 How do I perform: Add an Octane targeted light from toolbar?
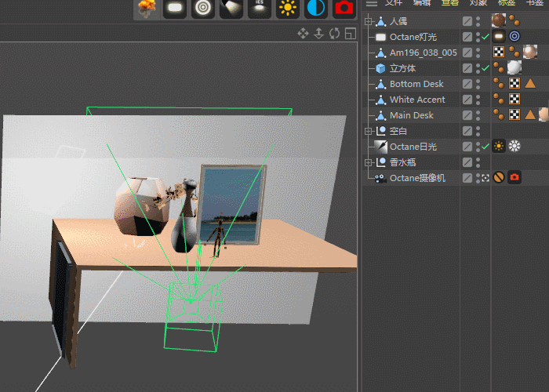[x=203, y=9]
